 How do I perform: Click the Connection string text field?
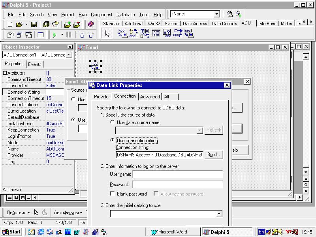point(160,155)
